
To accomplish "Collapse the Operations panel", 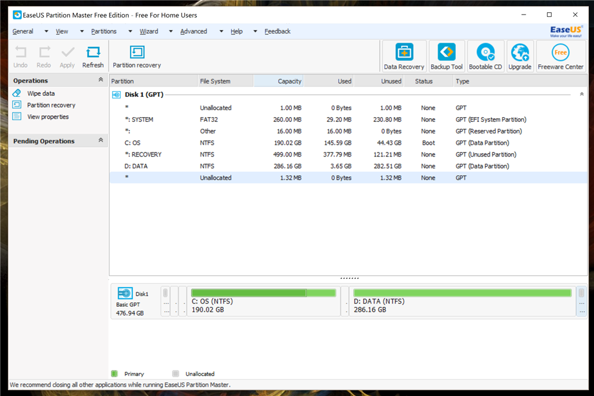I will click(101, 79).
